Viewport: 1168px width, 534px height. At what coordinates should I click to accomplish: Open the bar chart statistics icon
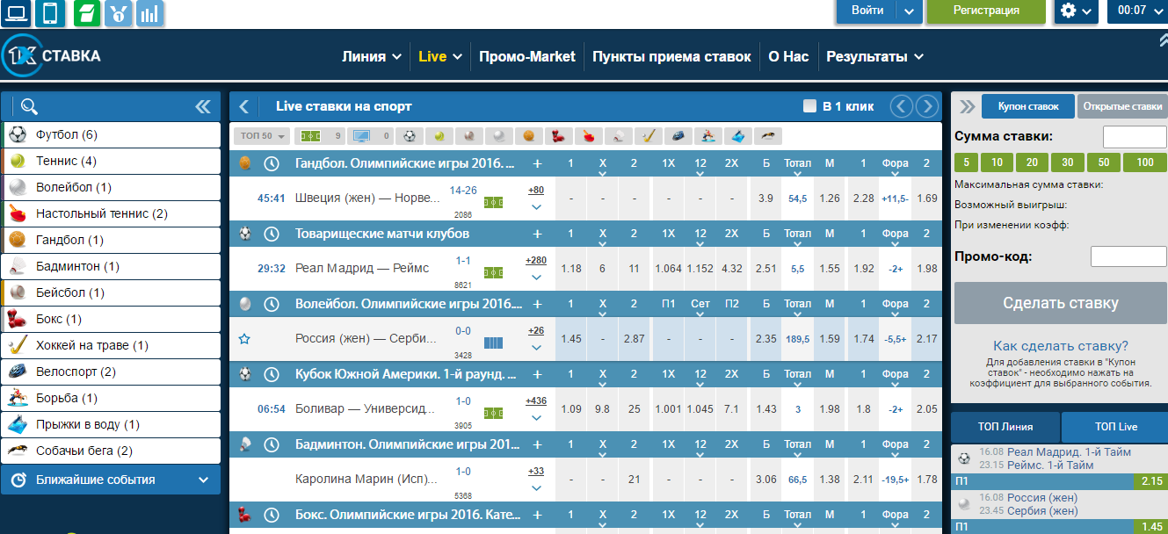click(149, 12)
